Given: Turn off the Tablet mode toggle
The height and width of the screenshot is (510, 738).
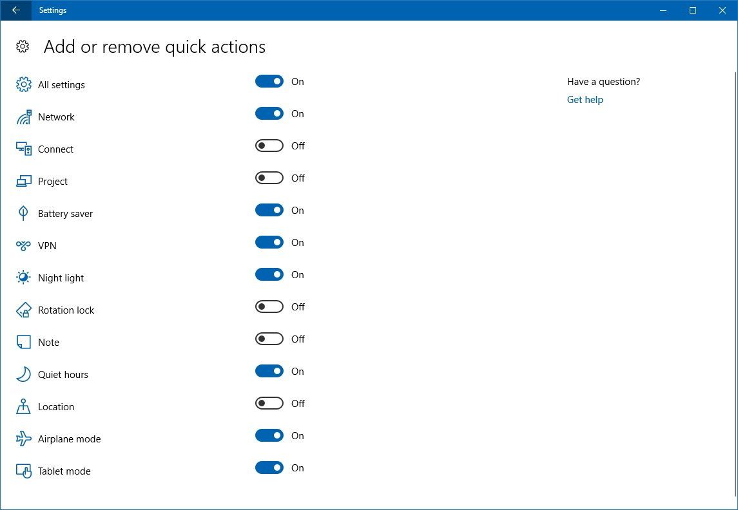Looking at the screenshot, I should [x=269, y=467].
